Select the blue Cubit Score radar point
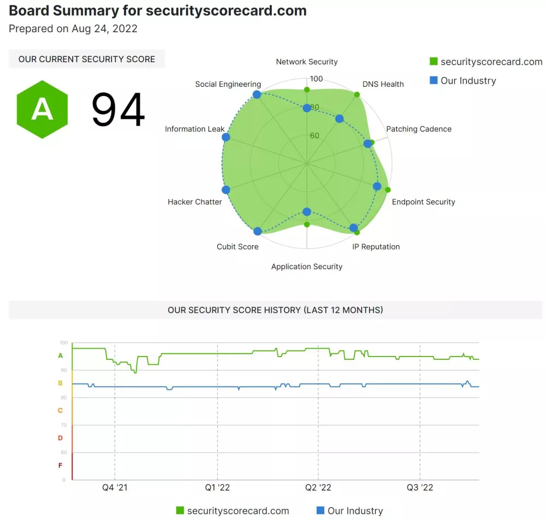Image resolution: width=546 pixels, height=522 pixels. [257, 231]
